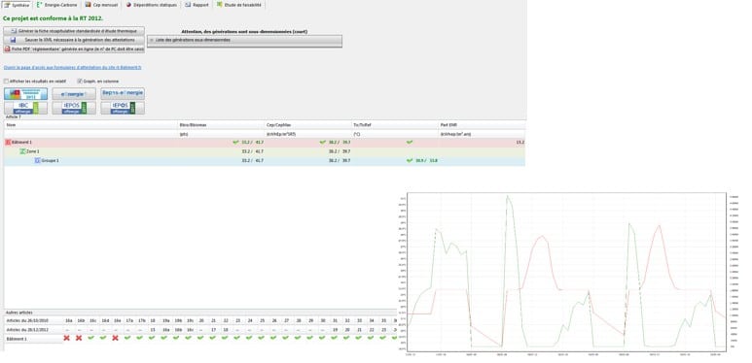Click Générer la fiche récapitulative standardisée button
The width and height of the screenshot is (752, 363).
(x=74, y=31)
